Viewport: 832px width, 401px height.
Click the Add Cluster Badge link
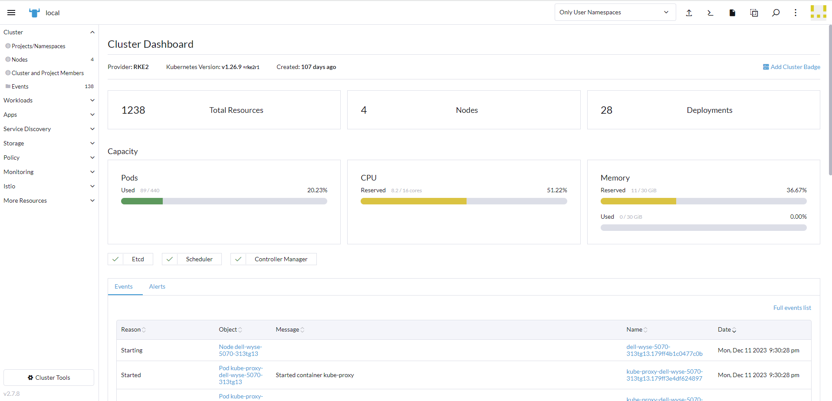tap(792, 67)
